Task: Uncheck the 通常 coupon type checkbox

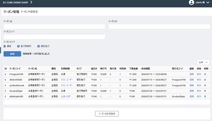Action: (5, 46)
